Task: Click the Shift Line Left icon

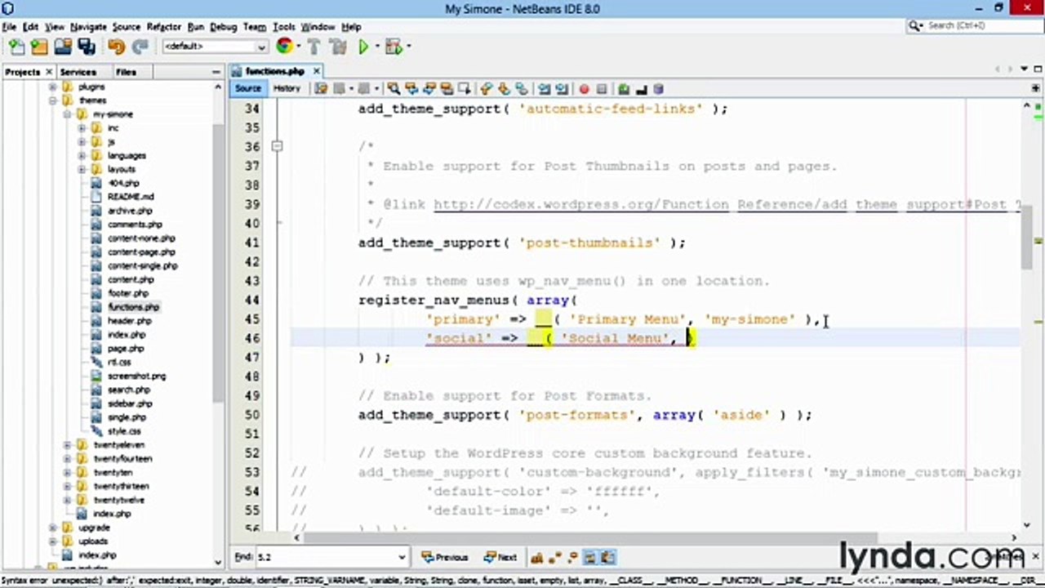Action: point(544,88)
